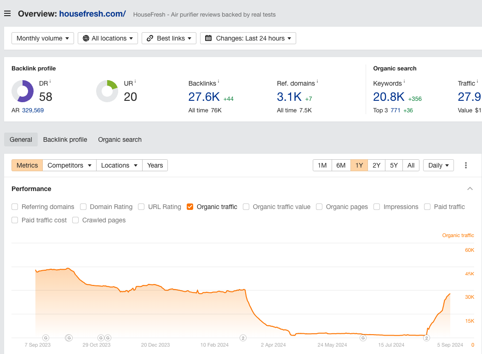This screenshot has height=354, width=482.
Task: Click the UR donut chart icon
Action: [x=107, y=91]
